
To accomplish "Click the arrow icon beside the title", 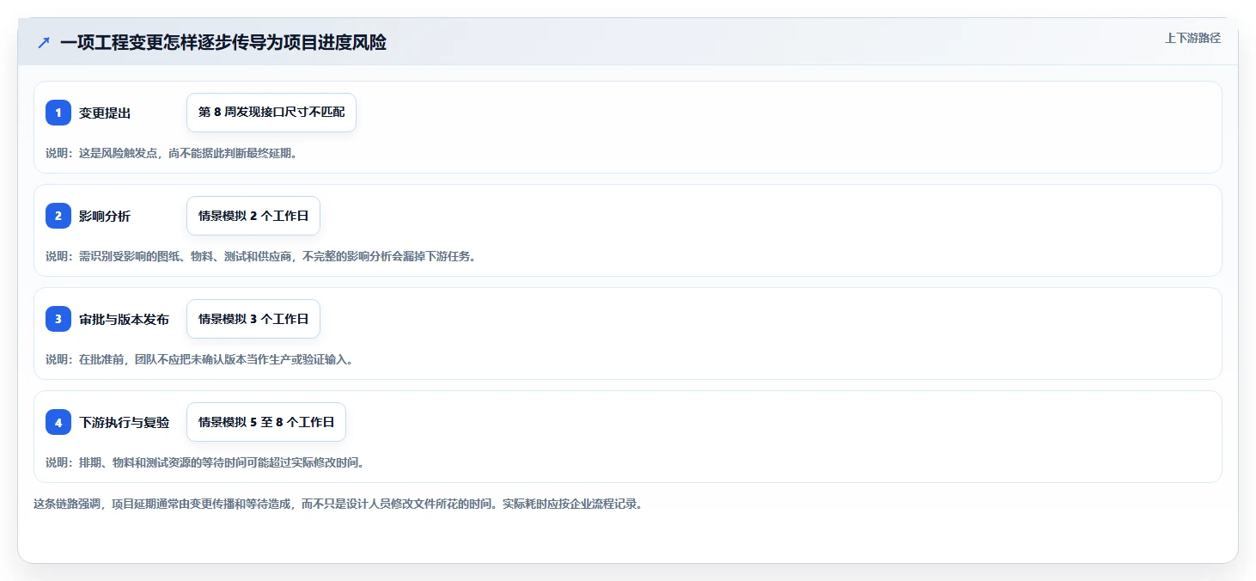I will (44, 42).
